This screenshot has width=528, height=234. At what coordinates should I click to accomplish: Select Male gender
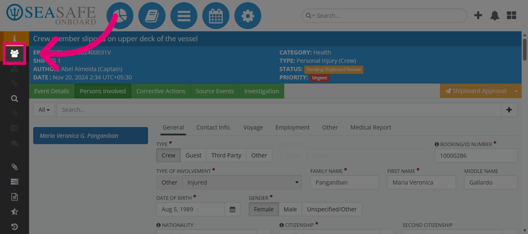(x=290, y=209)
